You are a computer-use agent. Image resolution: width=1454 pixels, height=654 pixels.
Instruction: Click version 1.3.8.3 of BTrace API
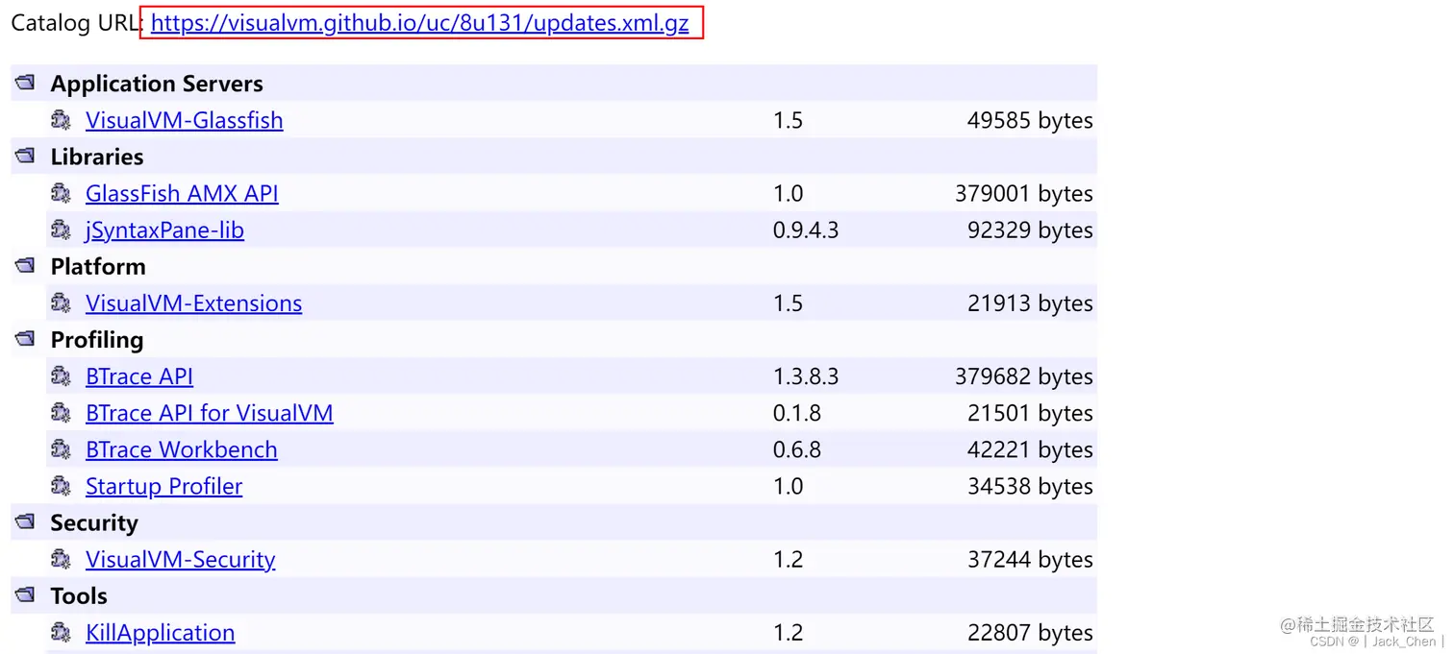(x=806, y=376)
